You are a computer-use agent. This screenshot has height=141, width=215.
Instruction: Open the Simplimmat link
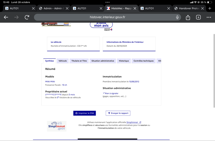point(134,122)
